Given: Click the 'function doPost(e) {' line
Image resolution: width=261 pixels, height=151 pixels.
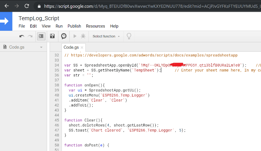Looking at the screenshot, I should pos(87,145).
